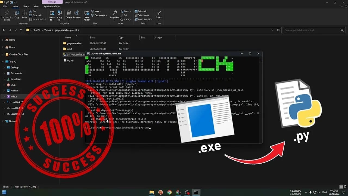Switch to the Application Tools tab
This screenshot has height=196, width=348.
click(x=52, y=6)
